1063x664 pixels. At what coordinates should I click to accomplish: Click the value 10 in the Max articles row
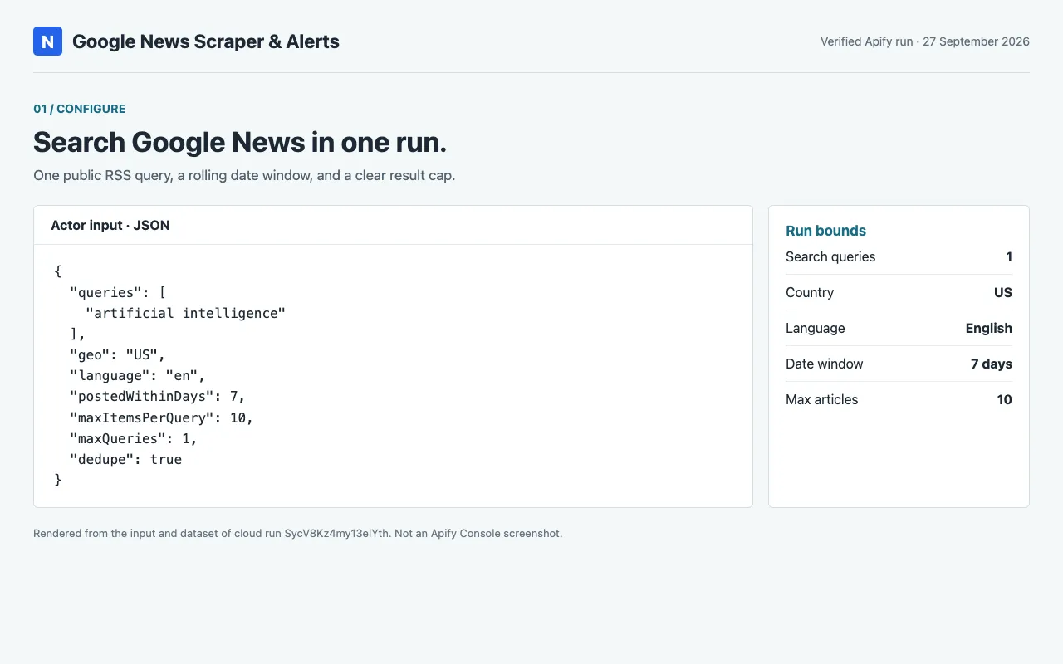coord(1005,399)
